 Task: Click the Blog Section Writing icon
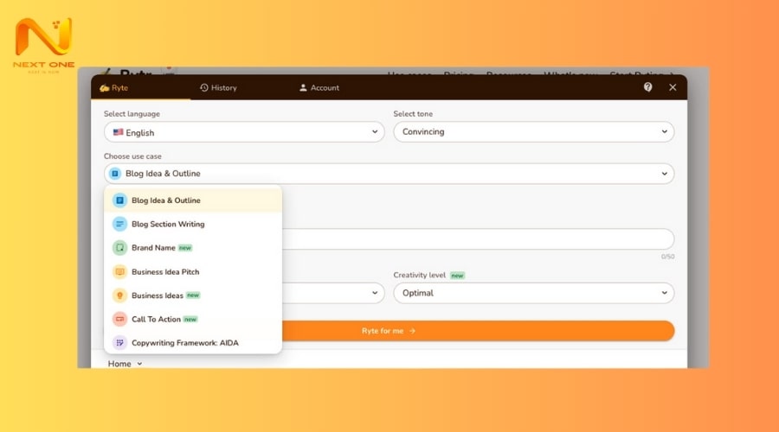coord(119,225)
